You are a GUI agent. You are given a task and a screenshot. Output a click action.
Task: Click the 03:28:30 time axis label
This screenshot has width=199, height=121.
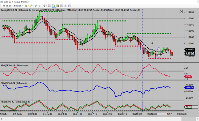pyautogui.click(x=32, y=114)
